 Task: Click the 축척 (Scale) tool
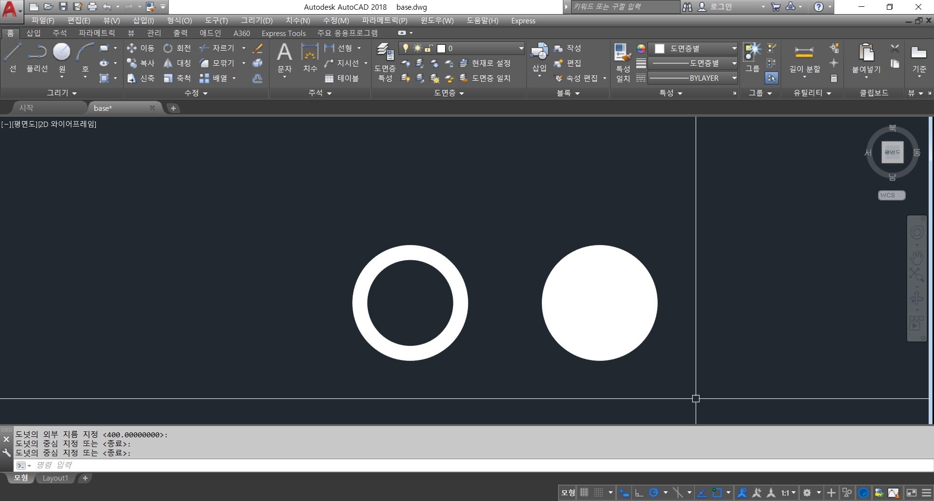177,78
